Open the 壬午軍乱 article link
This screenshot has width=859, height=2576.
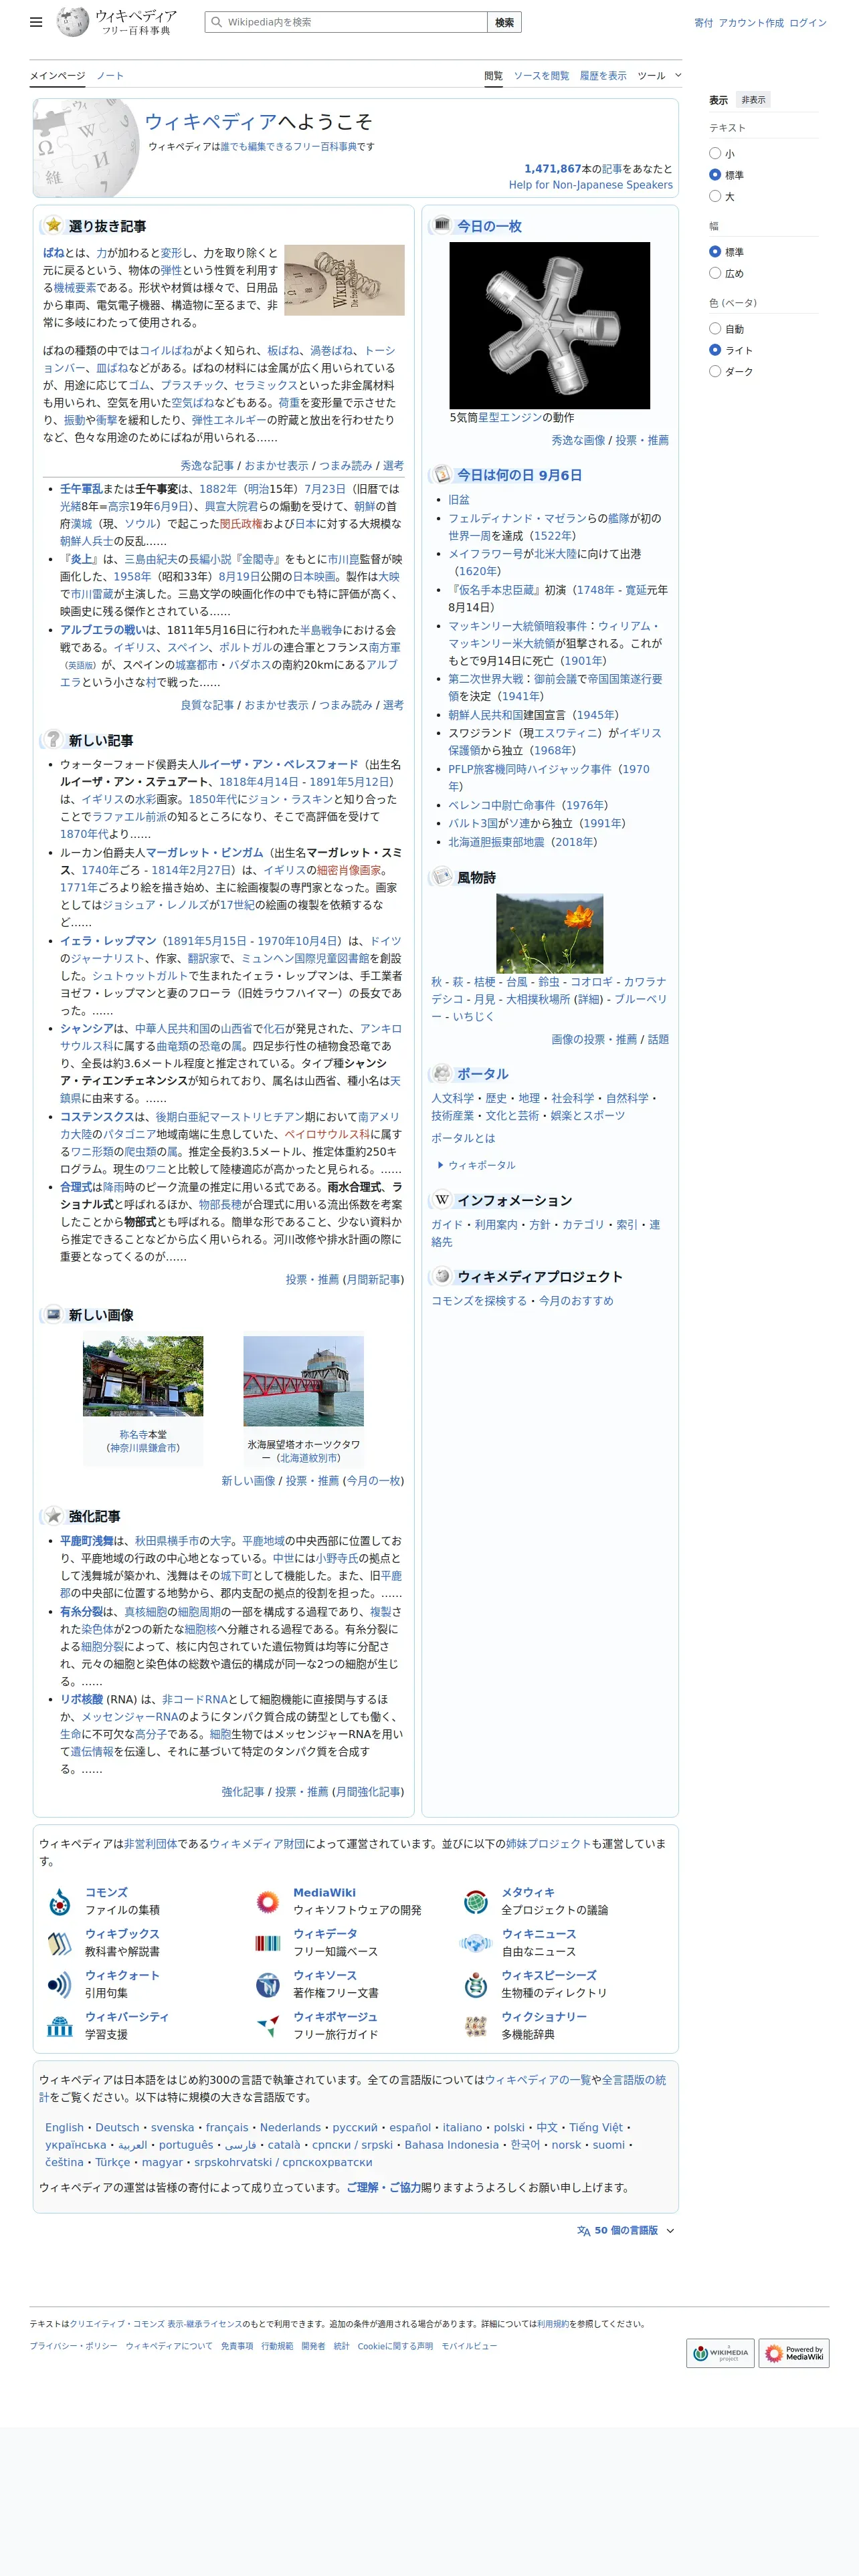pos(81,489)
